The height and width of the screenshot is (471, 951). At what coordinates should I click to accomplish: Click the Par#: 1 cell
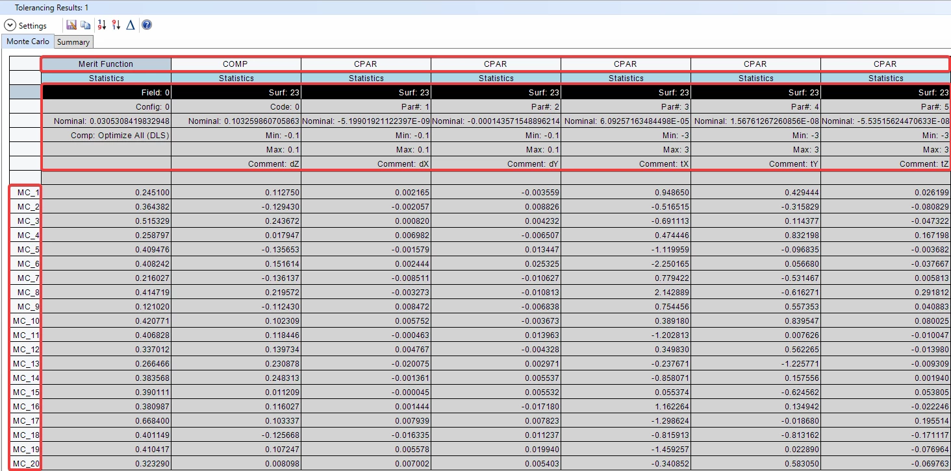(366, 107)
